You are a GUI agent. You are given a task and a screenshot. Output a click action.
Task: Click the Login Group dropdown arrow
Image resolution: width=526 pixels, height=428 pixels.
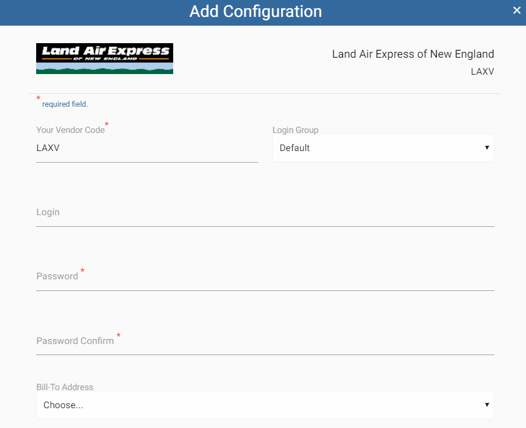(x=486, y=148)
